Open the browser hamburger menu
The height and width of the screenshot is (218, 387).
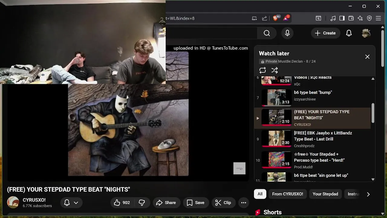pyautogui.click(x=378, y=18)
